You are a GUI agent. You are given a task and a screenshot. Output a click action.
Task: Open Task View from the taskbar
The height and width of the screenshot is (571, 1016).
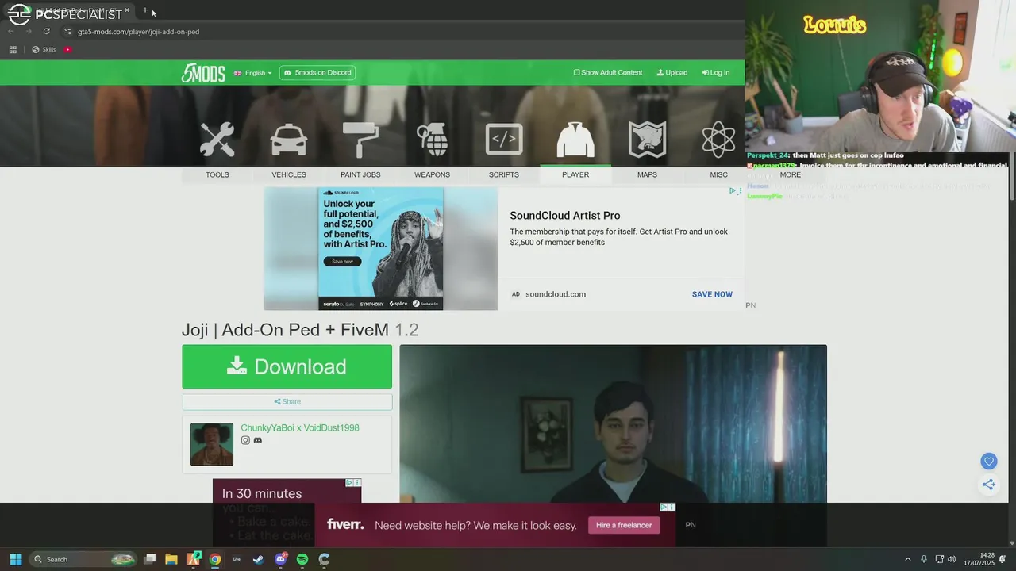point(150,559)
